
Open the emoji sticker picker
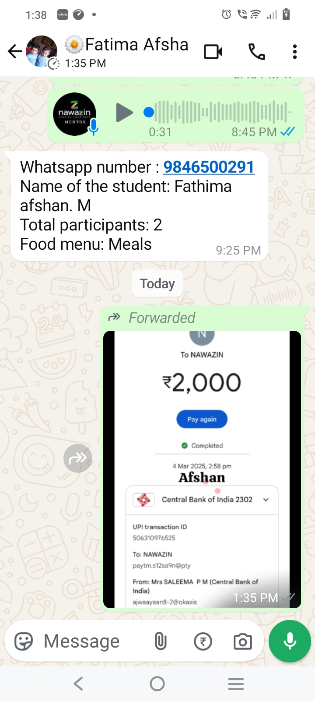[24, 641]
